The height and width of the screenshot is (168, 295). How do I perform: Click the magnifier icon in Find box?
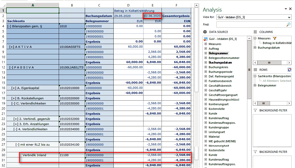click(x=288, y=25)
